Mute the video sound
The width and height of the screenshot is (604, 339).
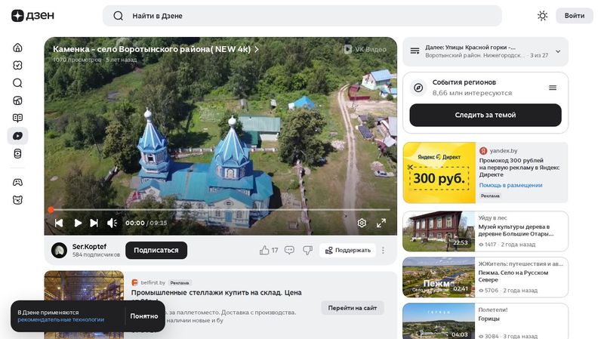pos(112,223)
